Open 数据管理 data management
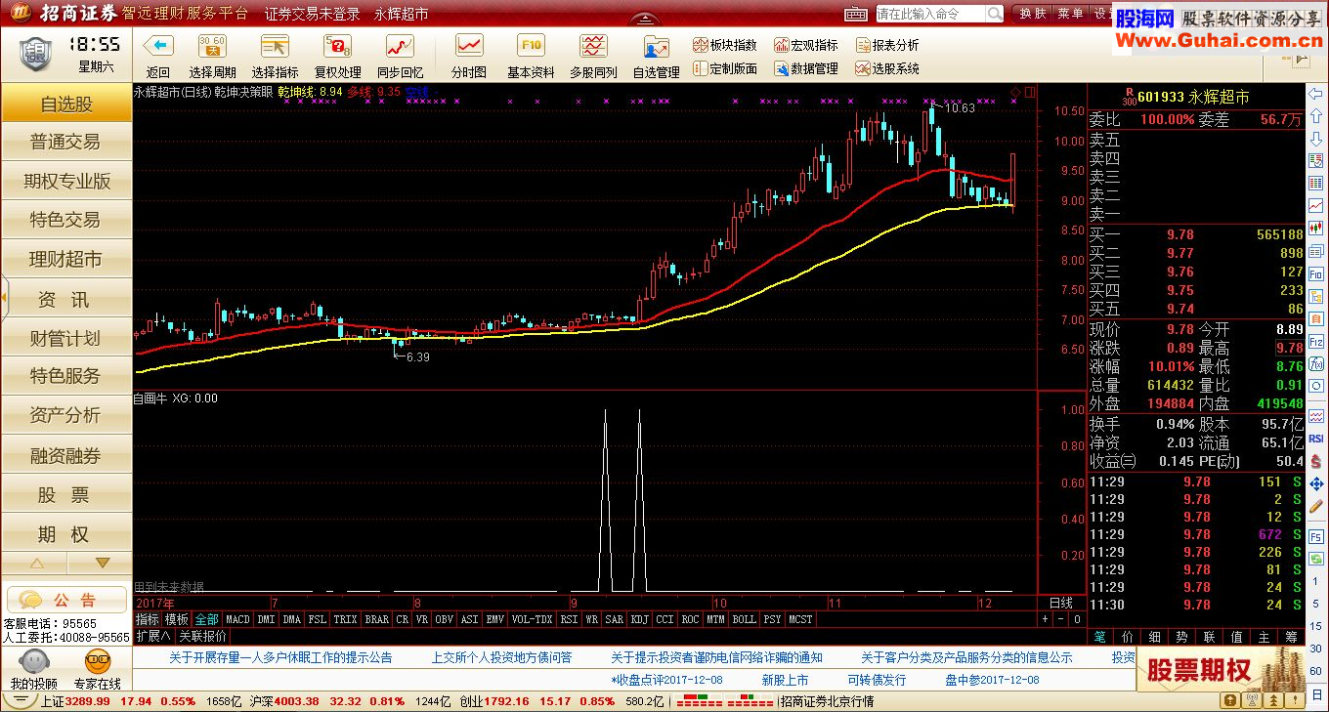 click(x=806, y=68)
